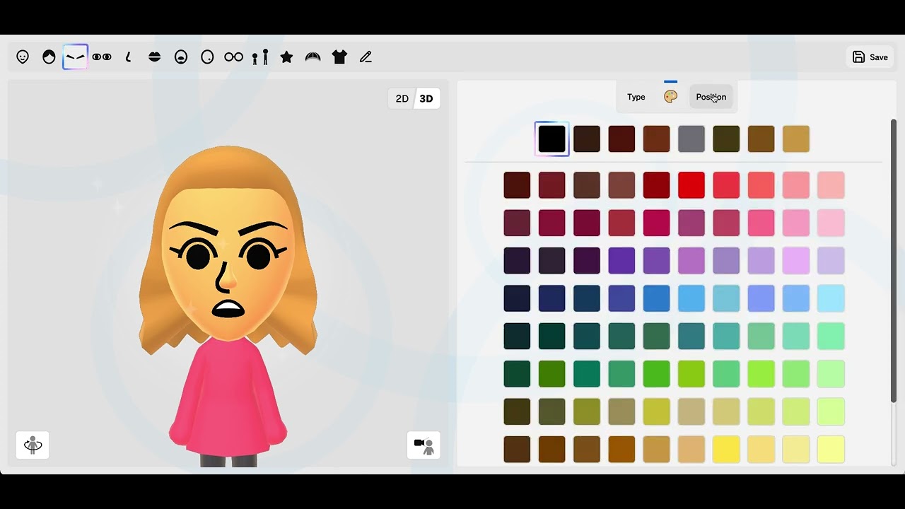905x509 pixels.
Task: Pick the lightest pink swatch in first row
Action: coord(831,185)
